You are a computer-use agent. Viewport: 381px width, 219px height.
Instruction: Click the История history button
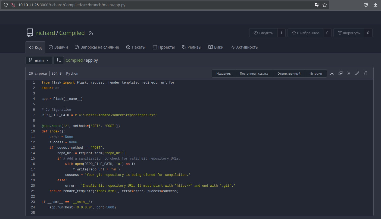tap(316, 74)
